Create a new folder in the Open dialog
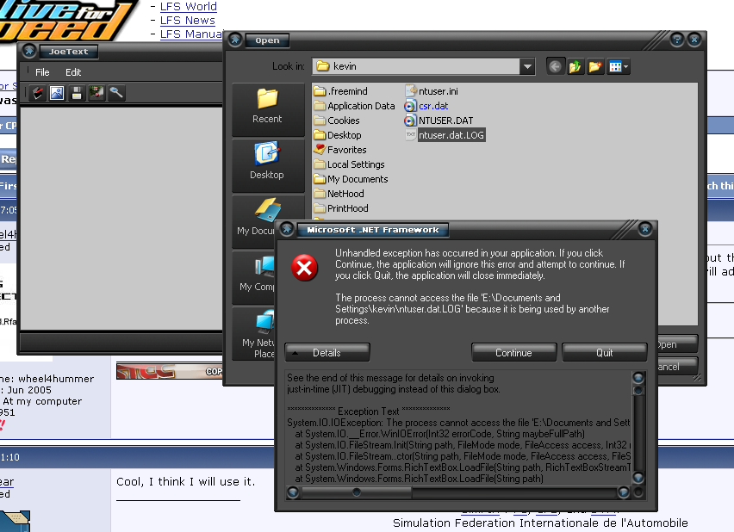 (x=595, y=67)
